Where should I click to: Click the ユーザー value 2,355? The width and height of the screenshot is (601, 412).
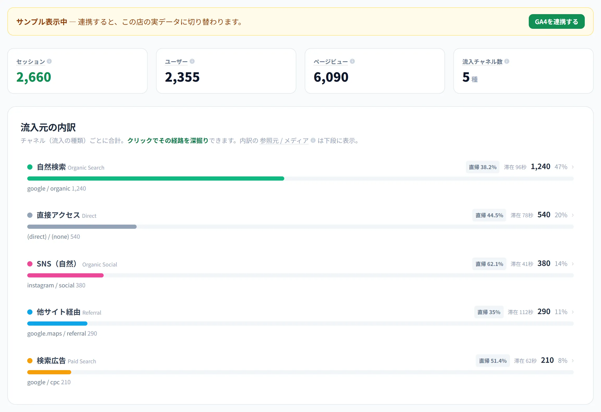[182, 77]
